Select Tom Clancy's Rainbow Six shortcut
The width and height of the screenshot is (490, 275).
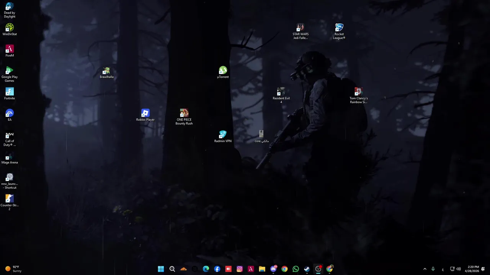tap(358, 96)
